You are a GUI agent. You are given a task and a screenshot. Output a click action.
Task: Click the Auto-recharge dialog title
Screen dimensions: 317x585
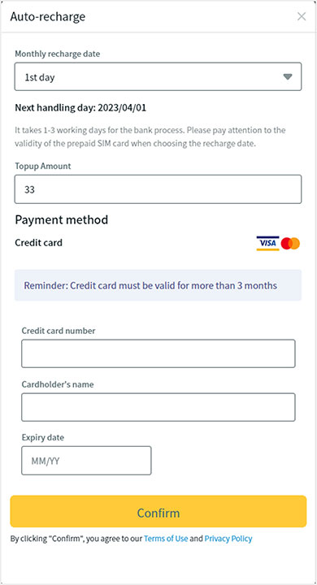point(48,17)
